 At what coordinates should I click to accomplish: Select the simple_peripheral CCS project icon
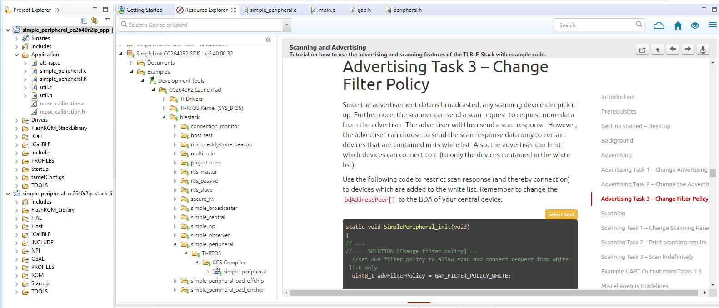(x=217, y=271)
